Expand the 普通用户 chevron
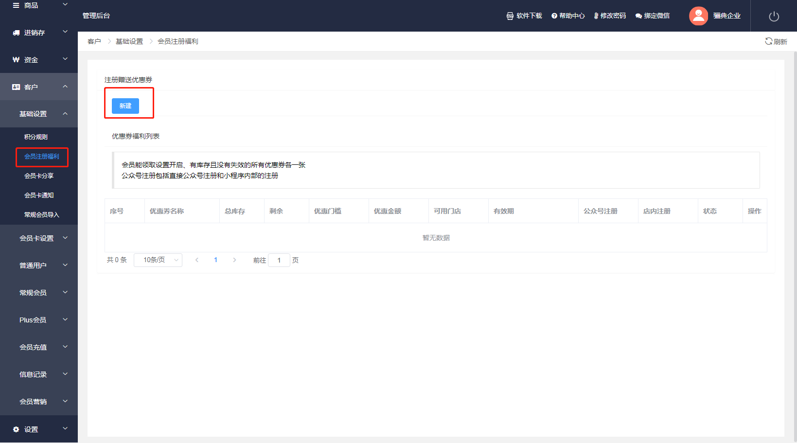The width and height of the screenshot is (797, 443). [65, 265]
